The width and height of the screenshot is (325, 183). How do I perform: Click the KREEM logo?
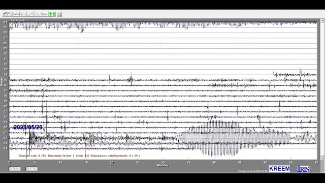pos(279,169)
